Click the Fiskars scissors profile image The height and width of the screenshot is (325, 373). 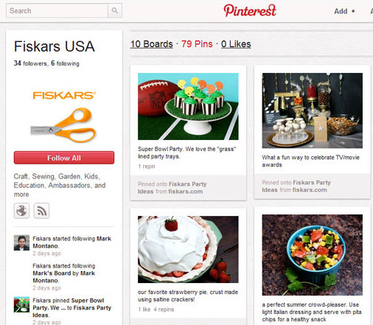pyautogui.click(x=64, y=116)
